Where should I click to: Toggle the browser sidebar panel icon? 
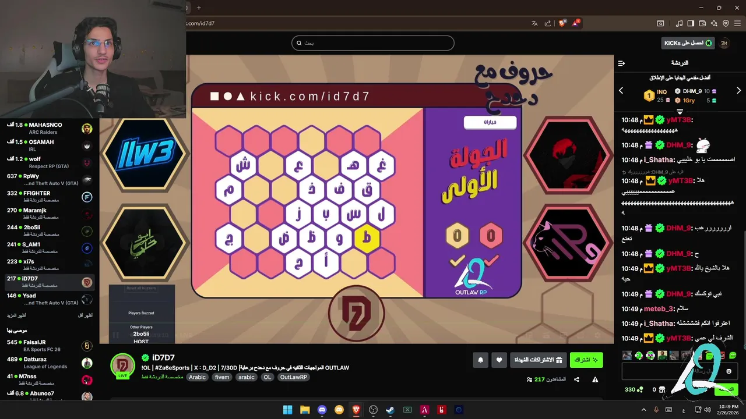tap(691, 23)
